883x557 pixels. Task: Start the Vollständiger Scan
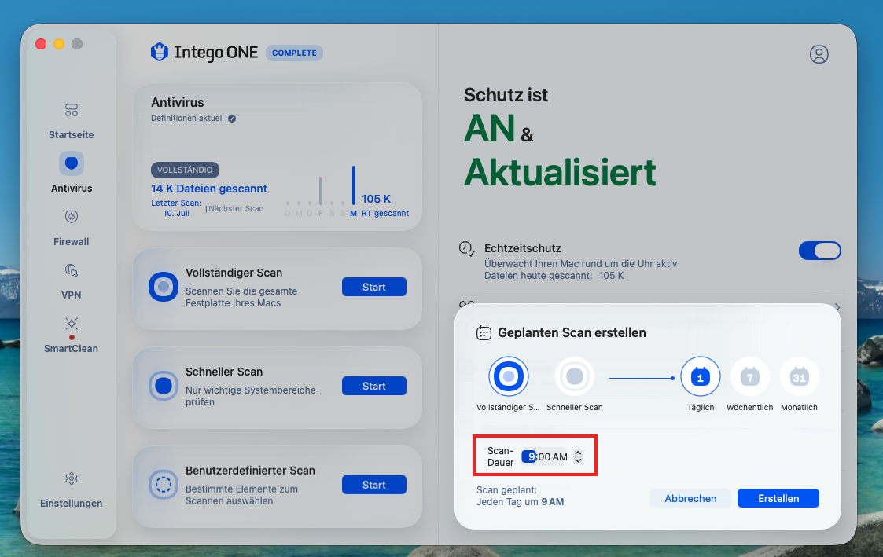[374, 287]
